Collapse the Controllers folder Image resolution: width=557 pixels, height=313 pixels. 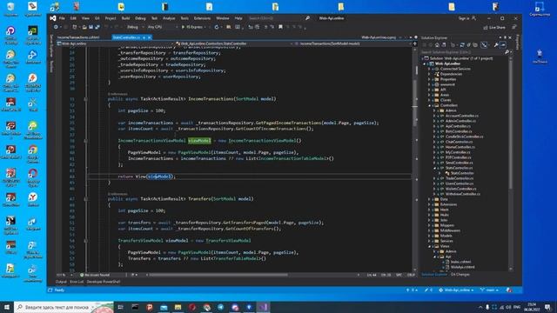pos(429,105)
